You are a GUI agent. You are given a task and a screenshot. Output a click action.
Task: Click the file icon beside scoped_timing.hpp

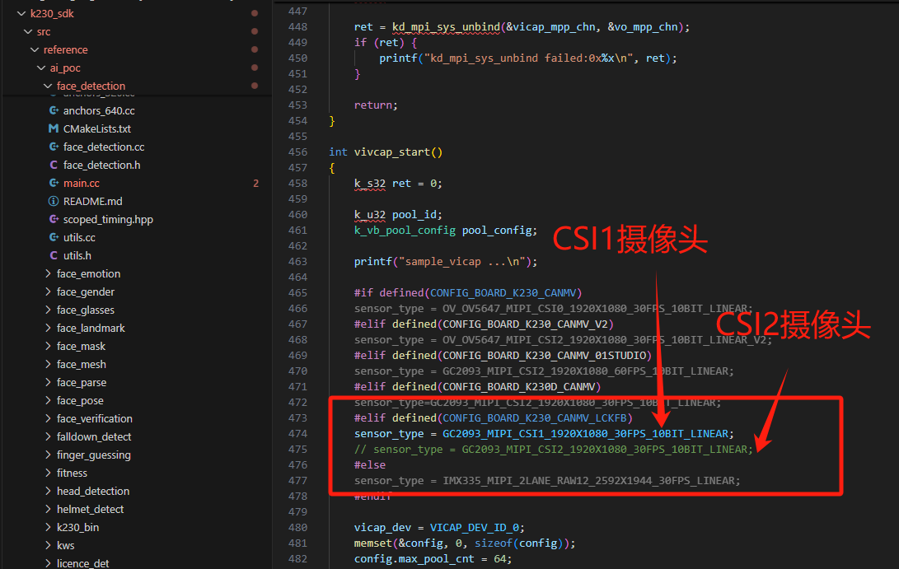coord(54,219)
